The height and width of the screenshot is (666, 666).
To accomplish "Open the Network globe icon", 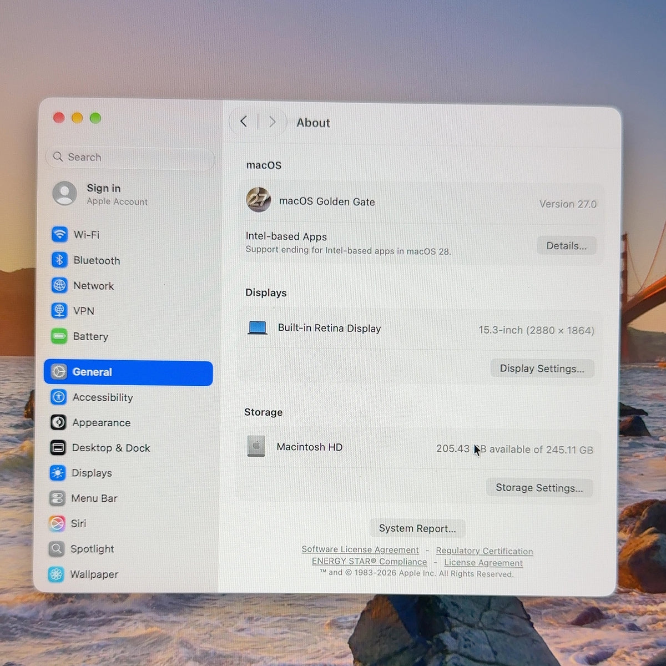I will point(59,285).
